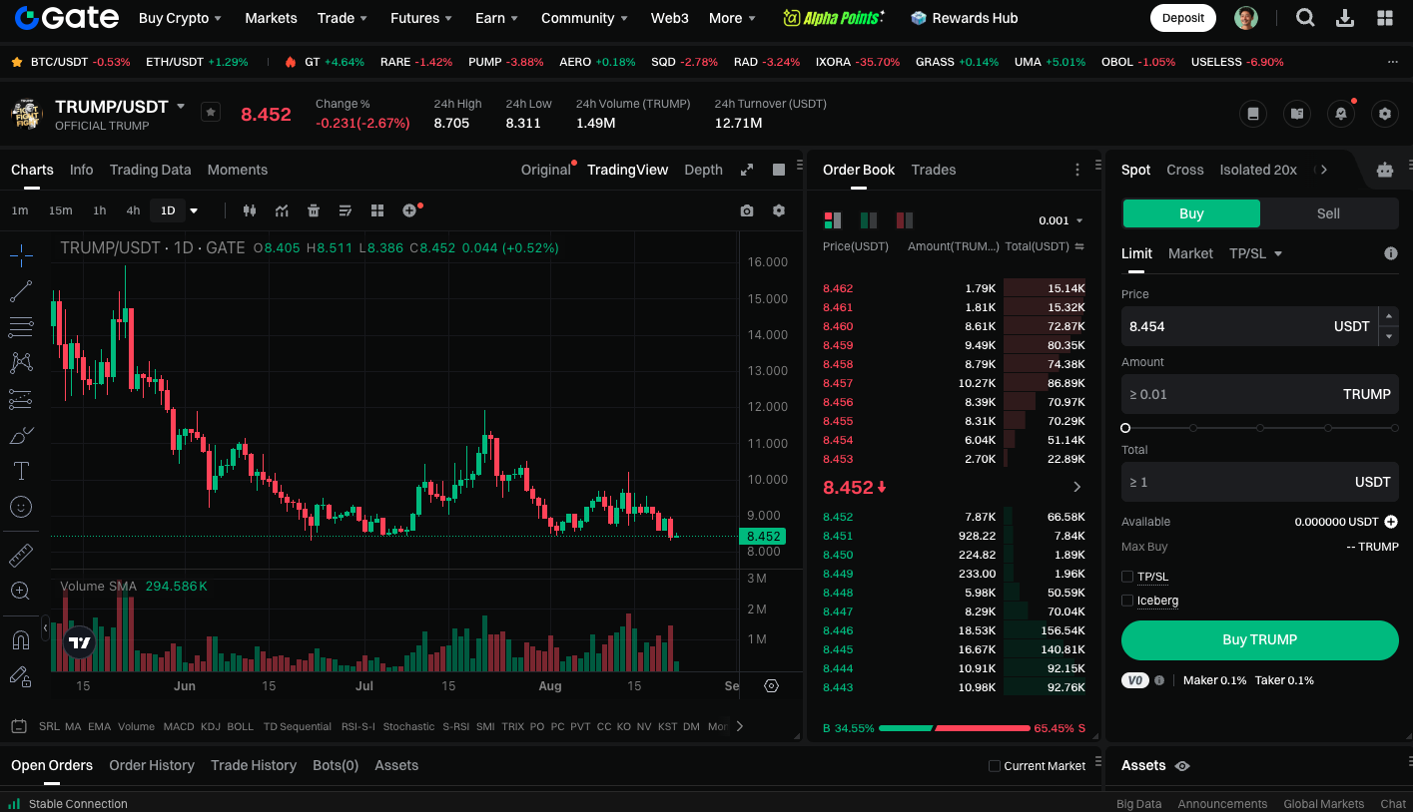Select the 4h timeframe
The image size is (1413, 812).
tap(133, 210)
